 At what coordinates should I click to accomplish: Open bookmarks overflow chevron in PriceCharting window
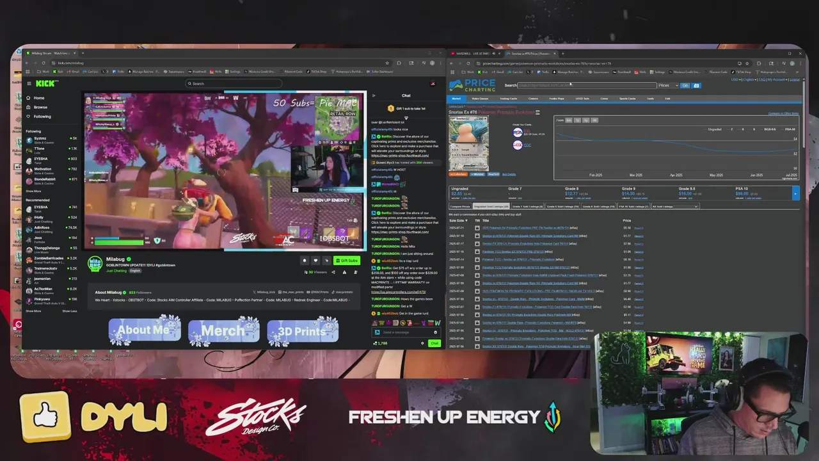click(797, 72)
